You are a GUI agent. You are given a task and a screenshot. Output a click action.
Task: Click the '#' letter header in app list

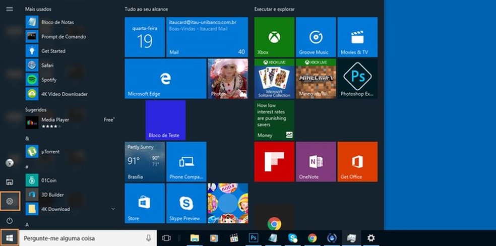coord(27,167)
